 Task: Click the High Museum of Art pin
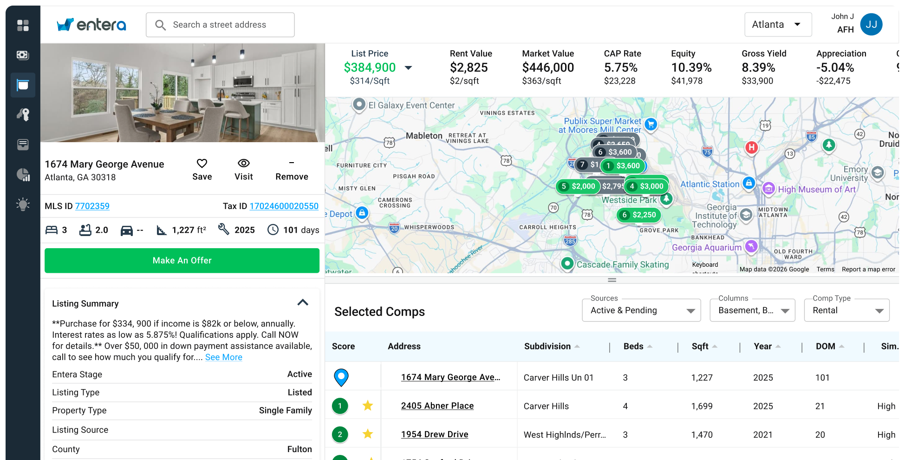[x=768, y=188]
